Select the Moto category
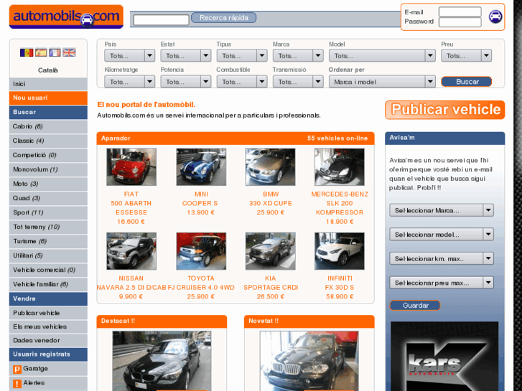The width and height of the screenshot is (522, 391). click(48, 184)
